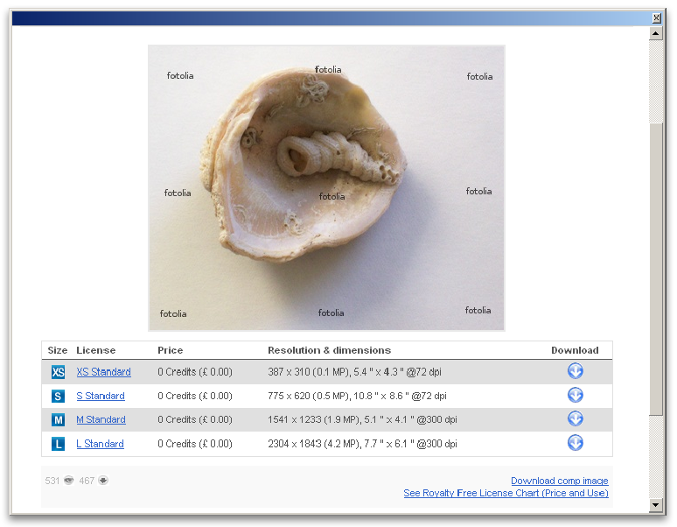Click the S row price 0 Credits
Viewport: 677px width, 527px height.
(195, 396)
